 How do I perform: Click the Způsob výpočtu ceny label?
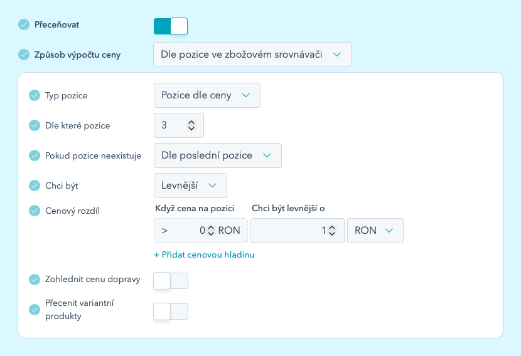77,55
